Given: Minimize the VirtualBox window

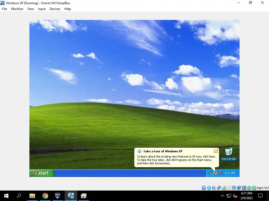Looking at the screenshot, I should (239, 3).
